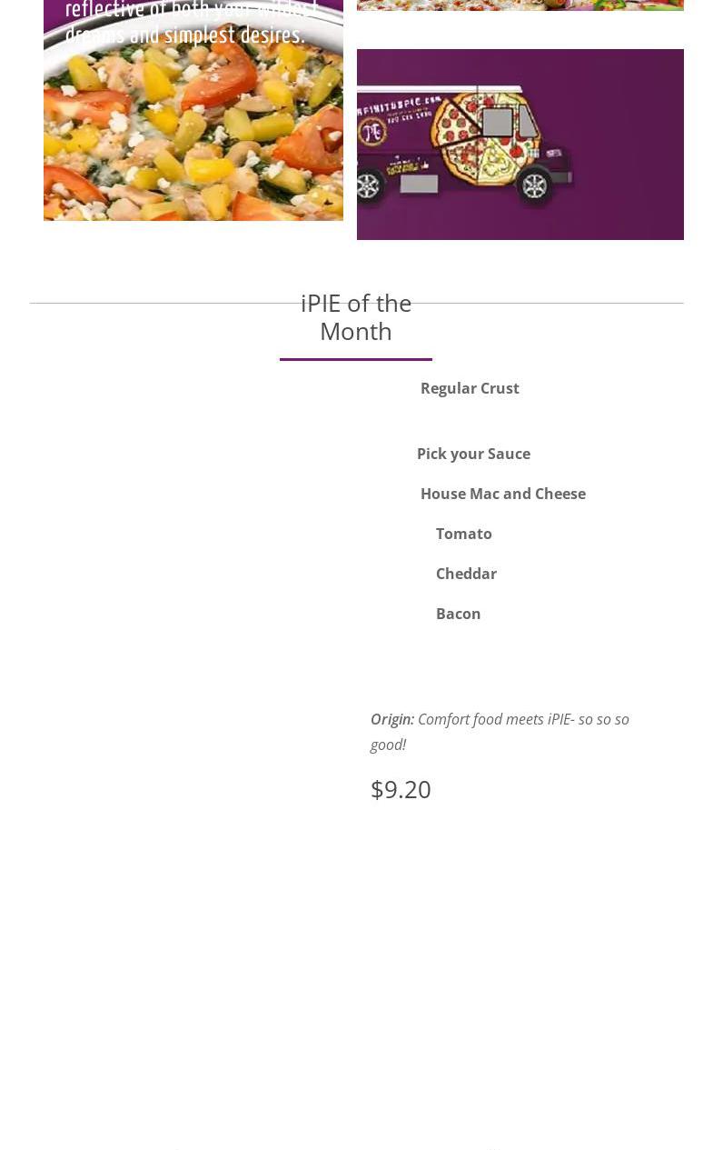This screenshot has height=1150, width=713.
Task: Click the round logo emblem on the truck
Action: coord(372,132)
